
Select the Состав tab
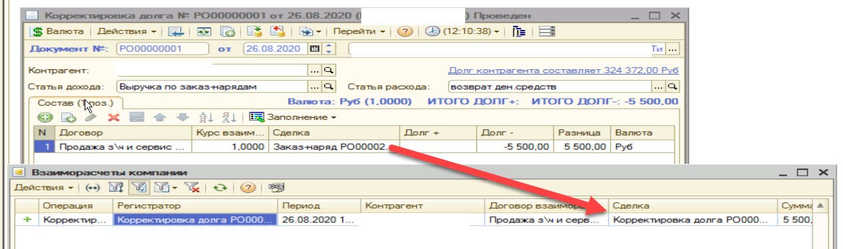click(x=76, y=103)
